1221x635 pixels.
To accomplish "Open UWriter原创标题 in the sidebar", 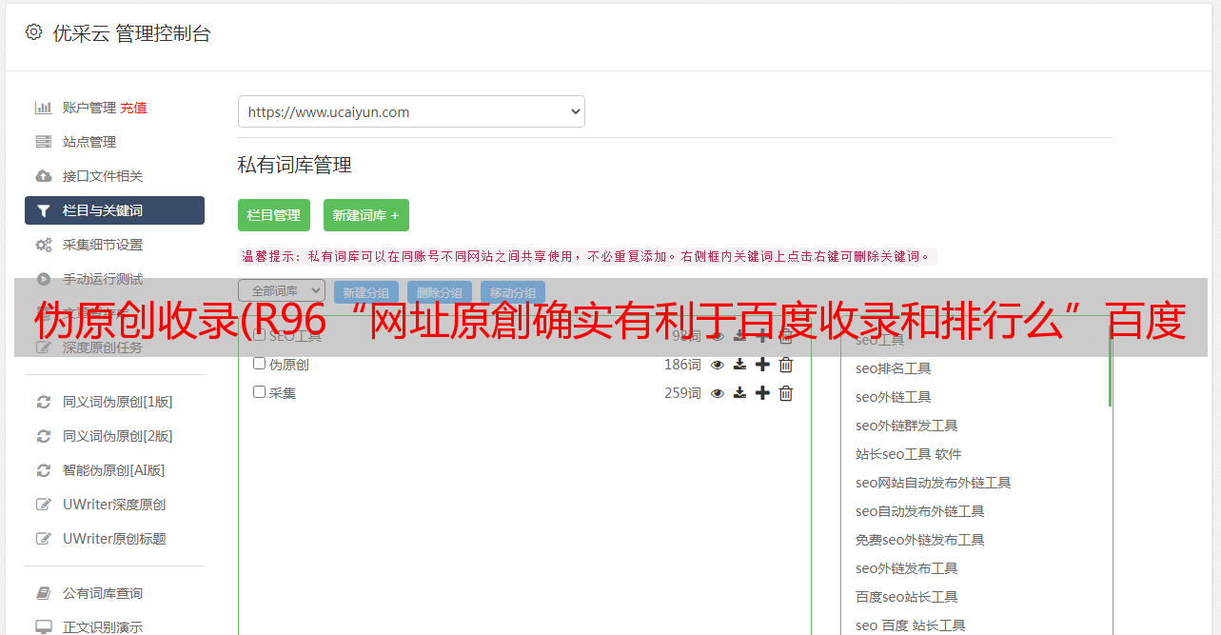I will pyautogui.click(x=114, y=539).
